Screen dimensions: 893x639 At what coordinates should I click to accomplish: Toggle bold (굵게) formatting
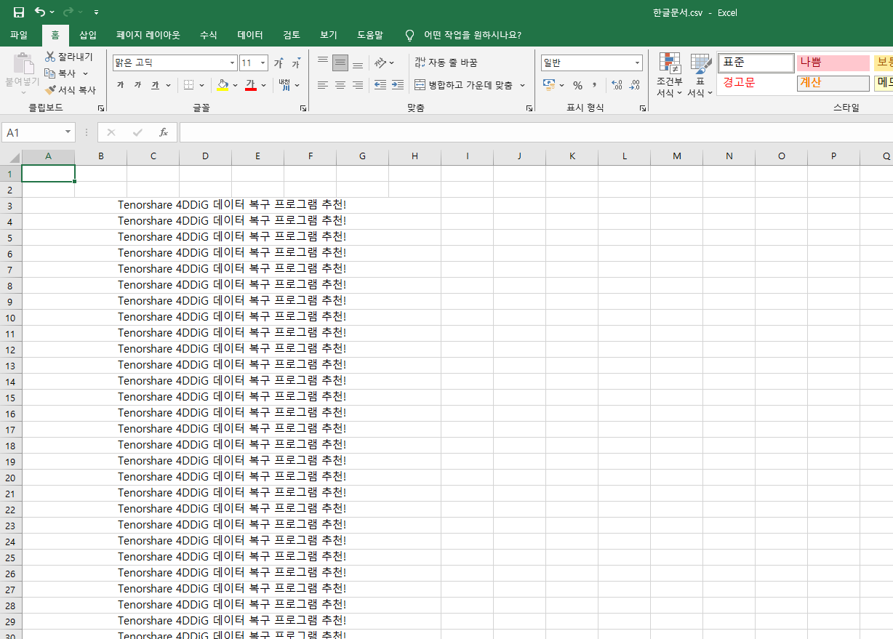coord(120,85)
